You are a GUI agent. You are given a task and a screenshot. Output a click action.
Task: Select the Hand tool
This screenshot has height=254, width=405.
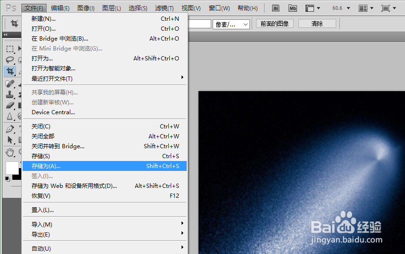[x=10, y=152]
